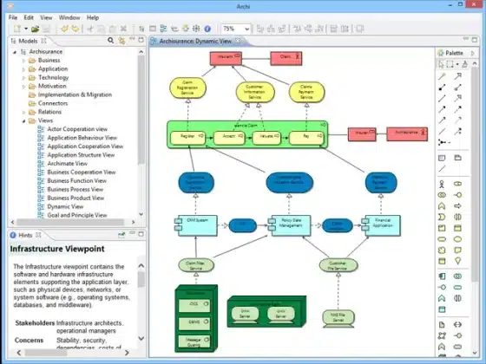The height and width of the screenshot is (364, 486).
Task: Click the yellow undo arrow toolbar icon
Action: (x=64, y=29)
